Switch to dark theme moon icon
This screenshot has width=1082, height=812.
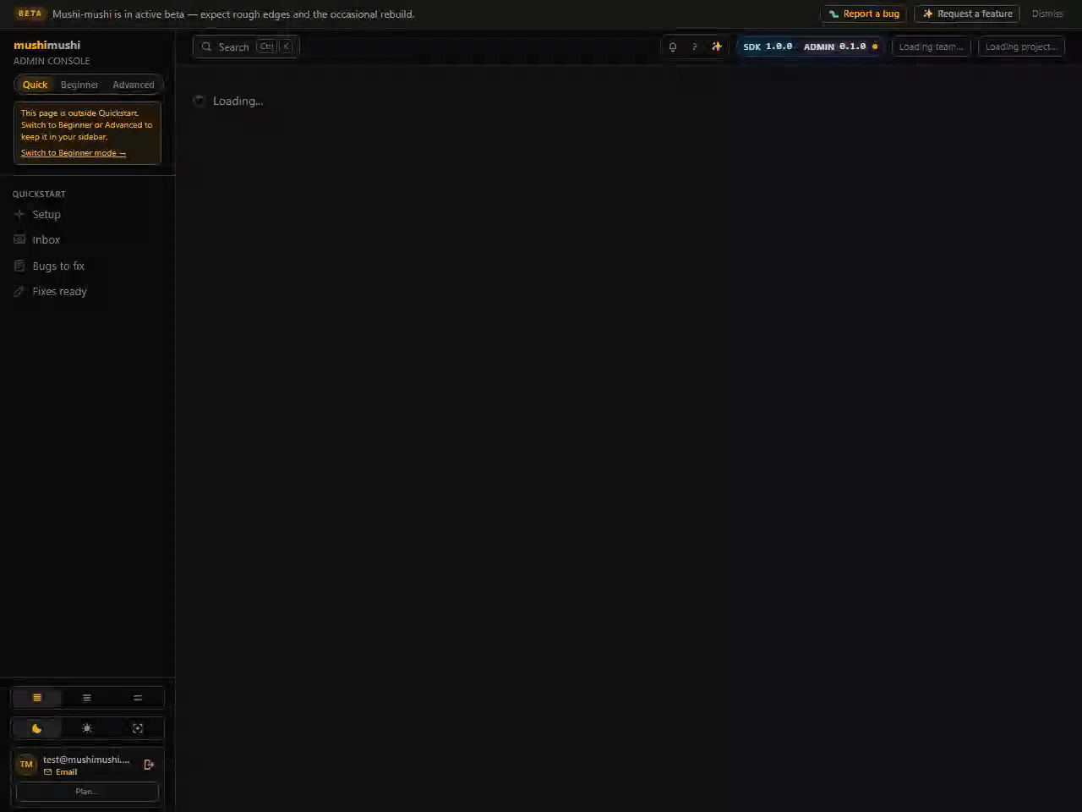[37, 728]
